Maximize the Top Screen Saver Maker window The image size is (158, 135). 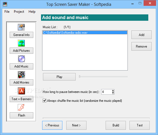[140, 3]
